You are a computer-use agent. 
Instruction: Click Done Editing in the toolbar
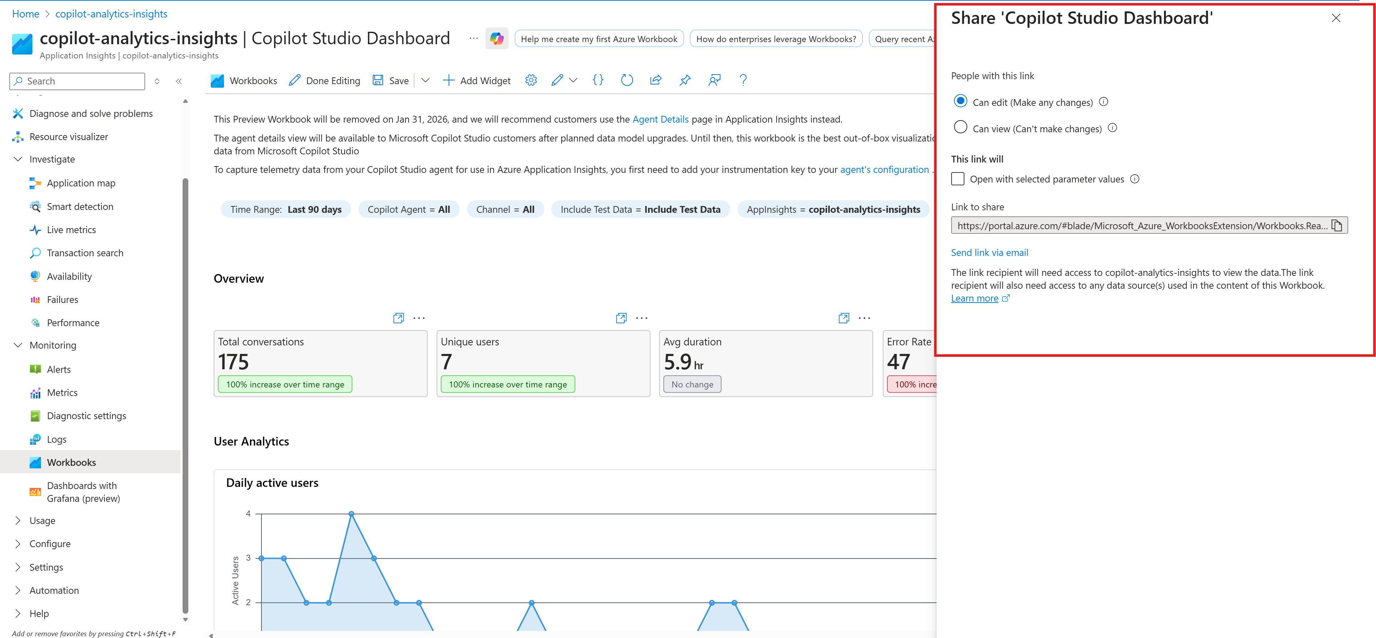click(332, 80)
